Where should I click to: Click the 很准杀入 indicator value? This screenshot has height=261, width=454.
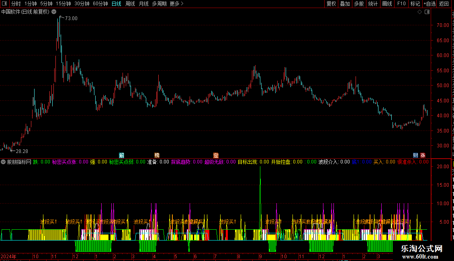click(x=413, y=162)
